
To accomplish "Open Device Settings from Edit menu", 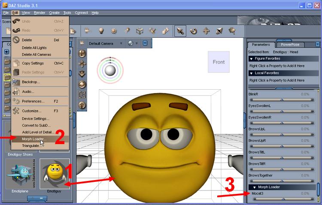I will coord(40,119).
